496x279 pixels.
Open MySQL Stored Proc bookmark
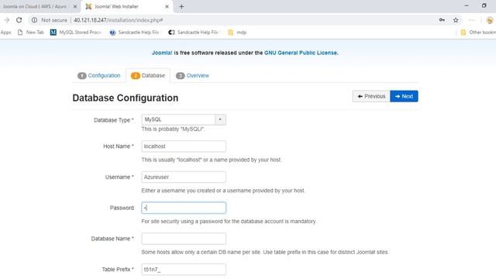coord(76,33)
